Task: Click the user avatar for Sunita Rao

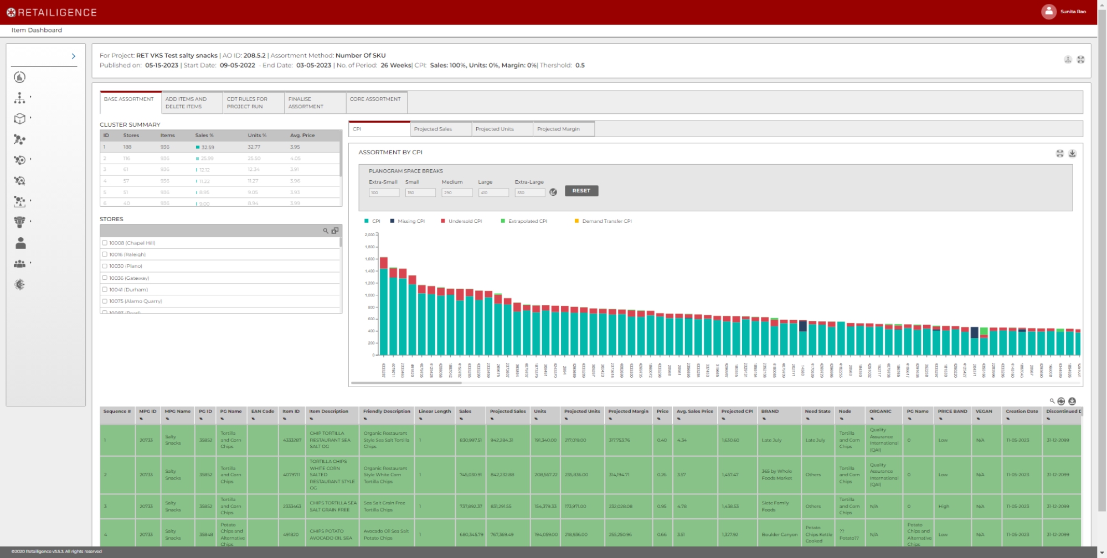Action: coord(1048,12)
